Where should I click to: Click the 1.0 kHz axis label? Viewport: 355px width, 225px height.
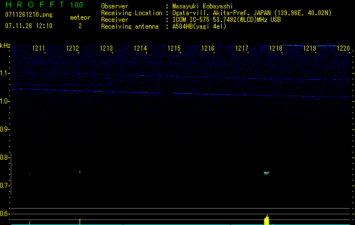[x=4, y=101]
